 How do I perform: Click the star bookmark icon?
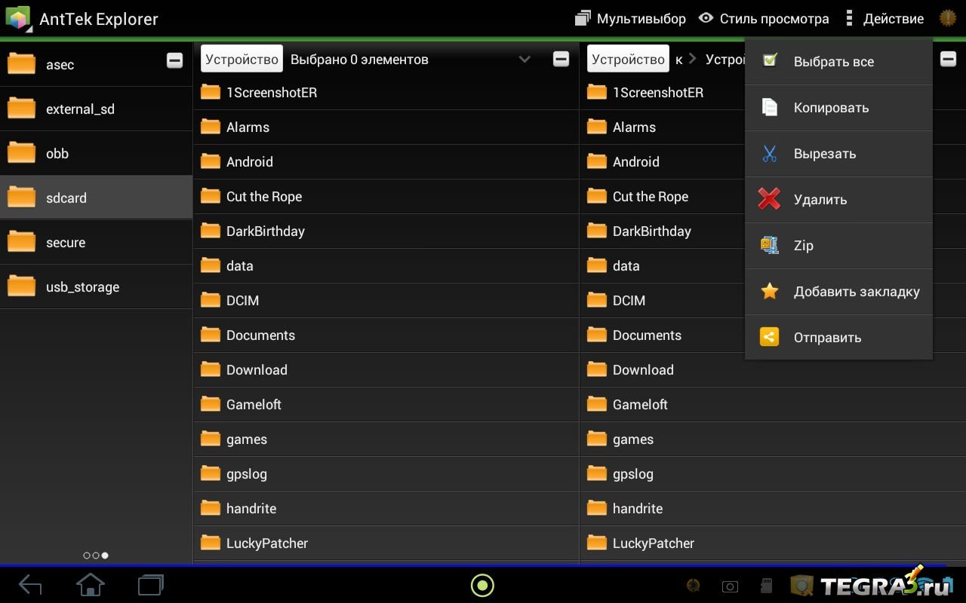point(769,291)
